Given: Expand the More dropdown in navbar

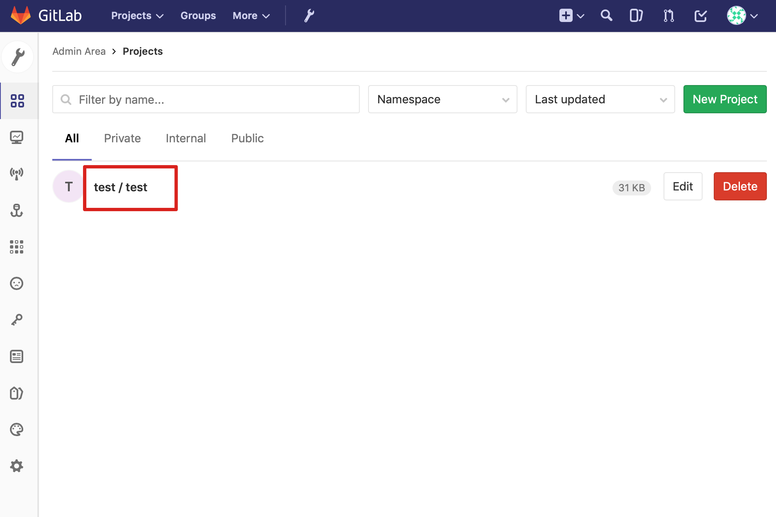Looking at the screenshot, I should click(x=251, y=16).
